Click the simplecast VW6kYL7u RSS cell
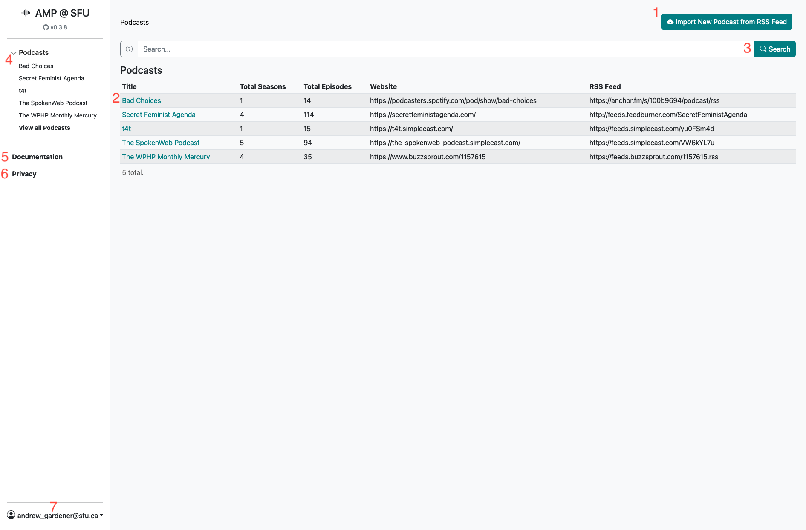The height and width of the screenshot is (530, 806). pyautogui.click(x=652, y=143)
